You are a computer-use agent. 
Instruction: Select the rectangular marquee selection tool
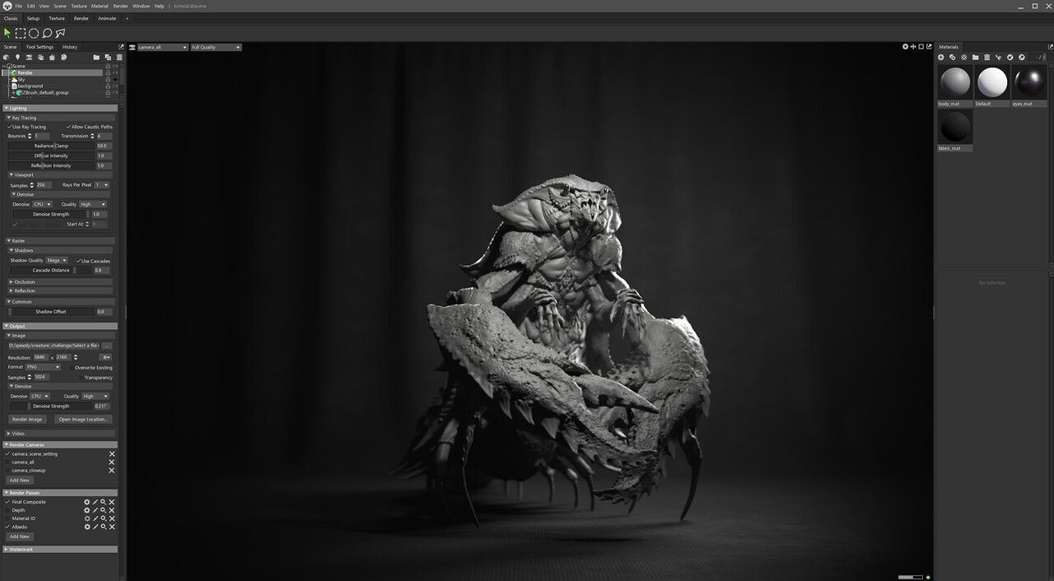21,33
